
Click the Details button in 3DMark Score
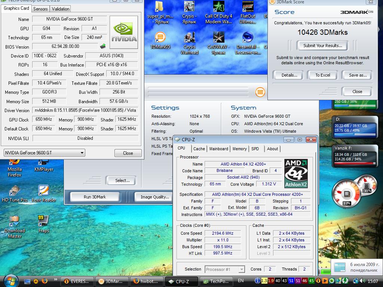(x=289, y=75)
